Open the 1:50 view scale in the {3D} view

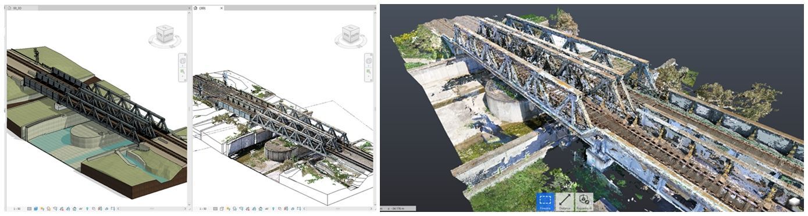203,208
